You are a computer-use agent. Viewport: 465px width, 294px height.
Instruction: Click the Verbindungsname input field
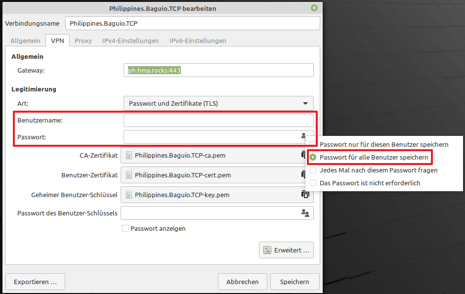(x=192, y=23)
